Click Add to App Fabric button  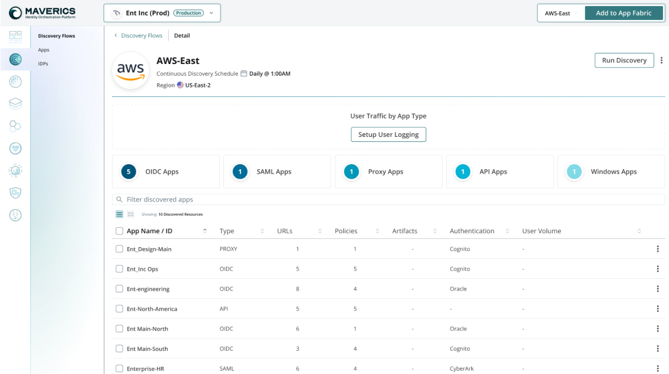(x=623, y=13)
